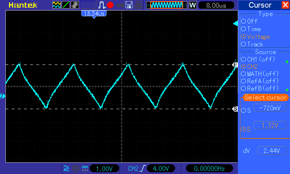Image resolution: width=290 pixels, height=174 pixels.
Task: Click the AC coupling icon
Action: click(x=66, y=168)
